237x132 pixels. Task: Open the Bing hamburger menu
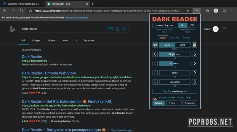(x=225, y=29)
